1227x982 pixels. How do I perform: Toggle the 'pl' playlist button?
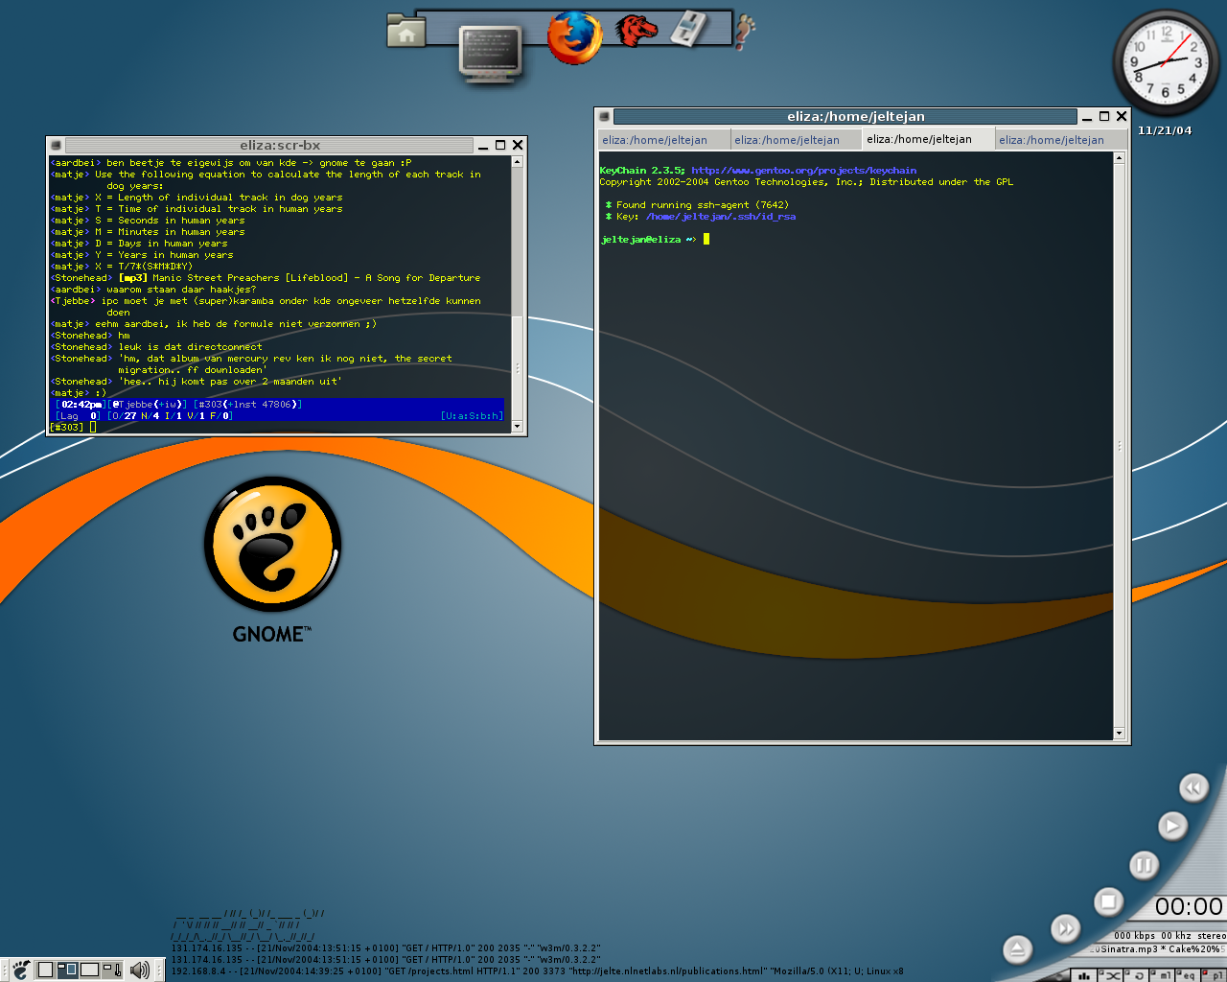pyautogui.click(x=1214, y=975)
